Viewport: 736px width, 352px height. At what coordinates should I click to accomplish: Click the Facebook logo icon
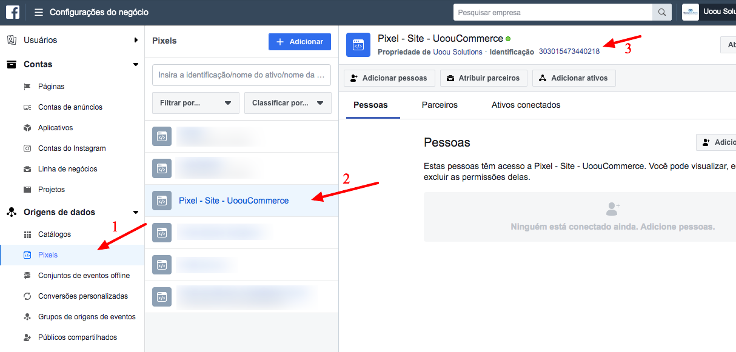coord(13,12)
